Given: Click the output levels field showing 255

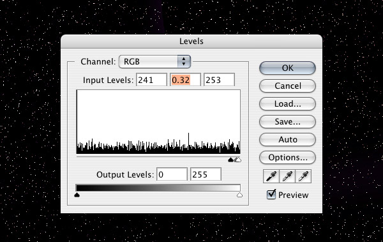Looking at the screenshot, I should [x=206, y=174].
